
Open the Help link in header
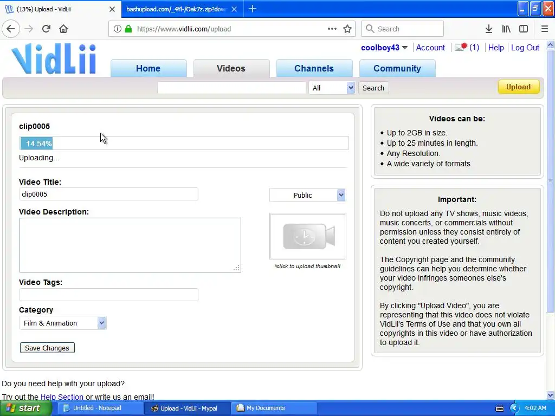[x=496, y=48]
